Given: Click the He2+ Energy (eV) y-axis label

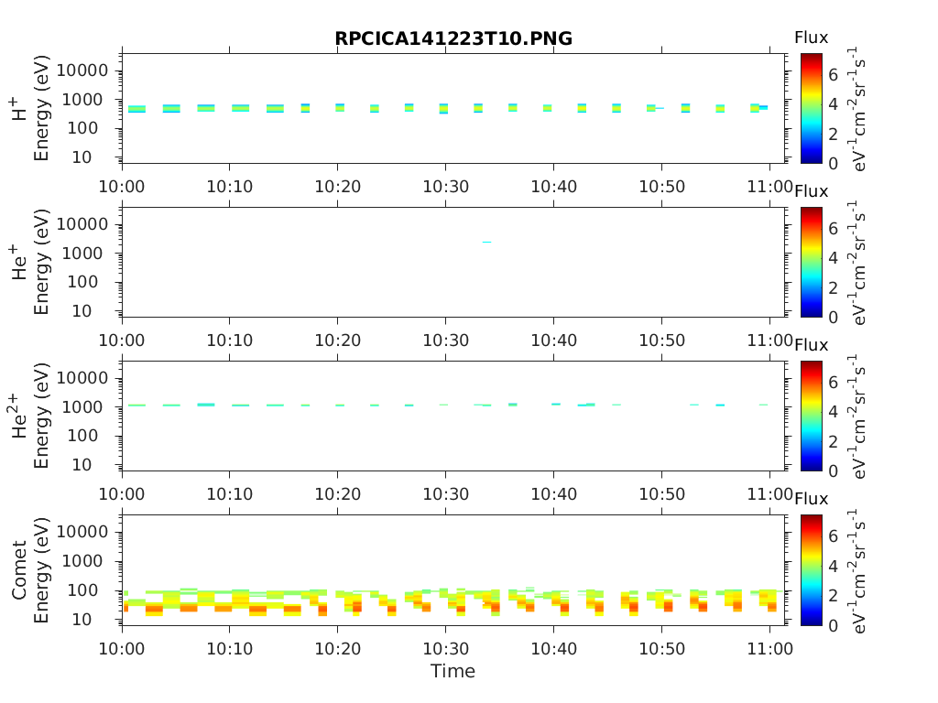Looking at the screenshot, I should [x=29, y=416].
